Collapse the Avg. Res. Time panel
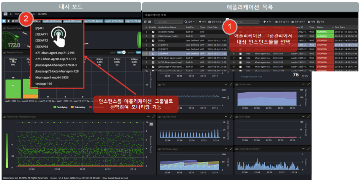Screen dimensions: 360x182 tap(226, 116)
